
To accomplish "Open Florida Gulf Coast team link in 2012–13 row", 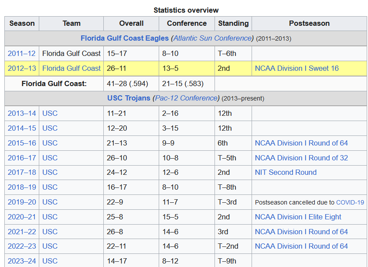I will (72, 68).
